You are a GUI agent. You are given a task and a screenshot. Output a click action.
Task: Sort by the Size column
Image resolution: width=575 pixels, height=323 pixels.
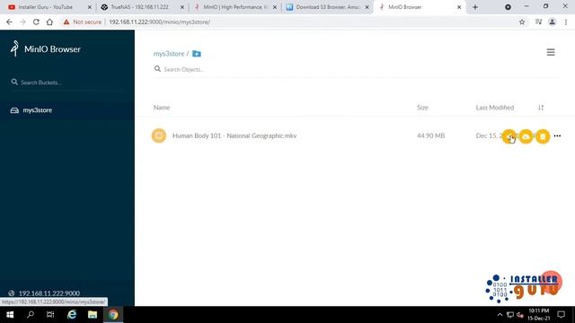coord(422,108)
